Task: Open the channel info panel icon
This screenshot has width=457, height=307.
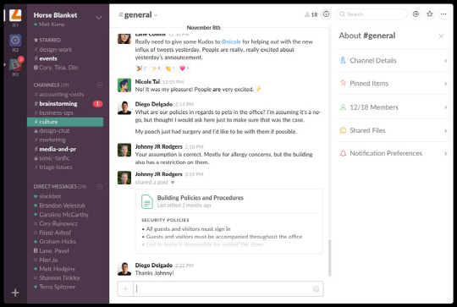Action: [326, 14]
